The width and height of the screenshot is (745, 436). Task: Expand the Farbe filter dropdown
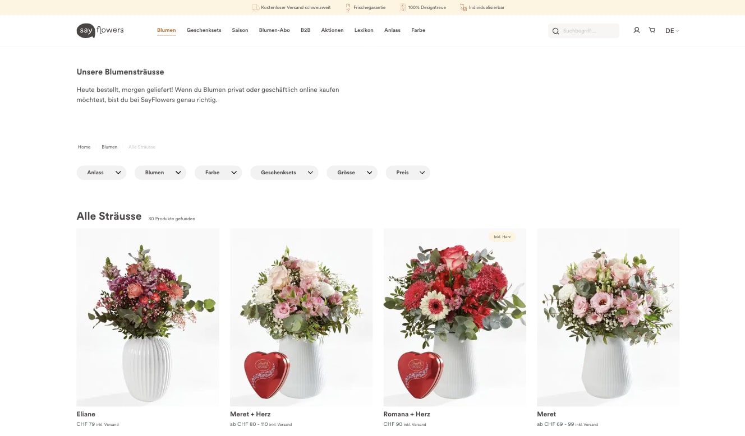pyautogui.click(x=218, y=173)
